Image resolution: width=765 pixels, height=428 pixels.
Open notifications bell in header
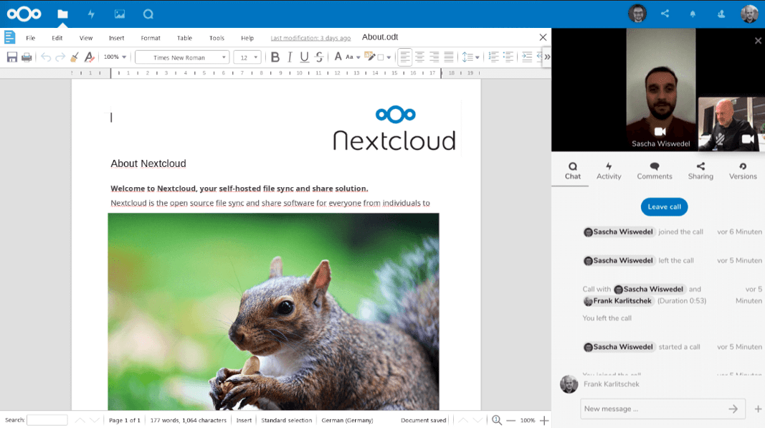pos(693,14)
